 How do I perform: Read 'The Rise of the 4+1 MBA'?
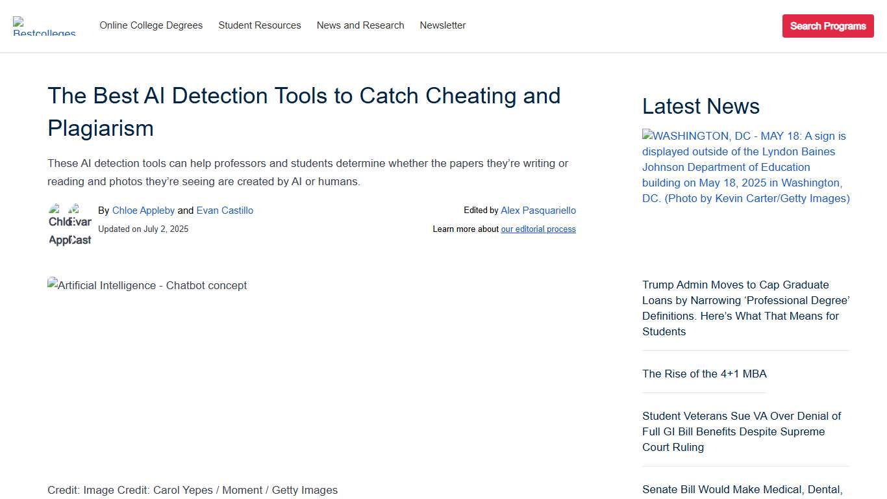tap(704, 374)
